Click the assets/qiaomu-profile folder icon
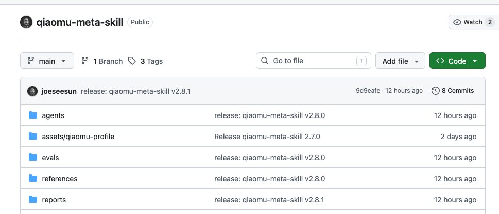Screen dimensions: 499x214 click(x=33, y=136)
